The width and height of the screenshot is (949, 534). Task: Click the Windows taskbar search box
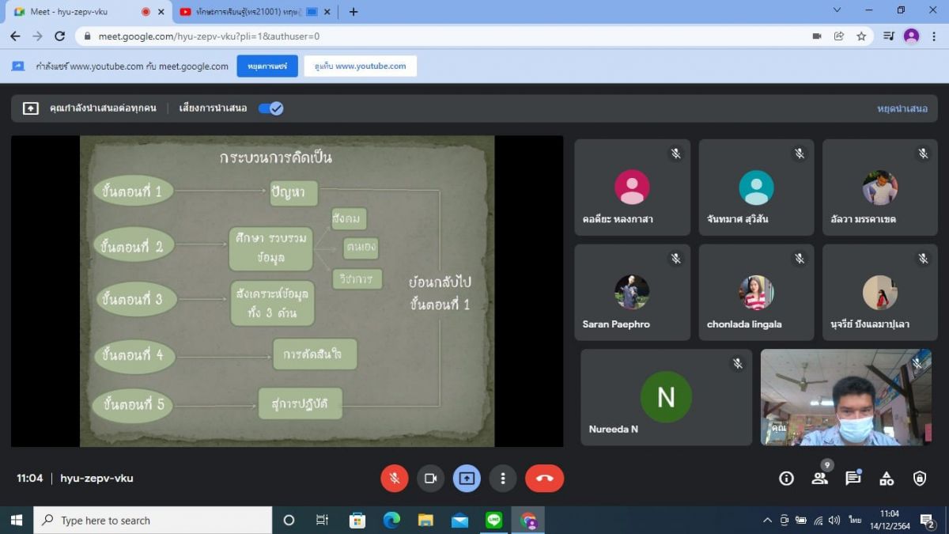[x=153, y=520]
